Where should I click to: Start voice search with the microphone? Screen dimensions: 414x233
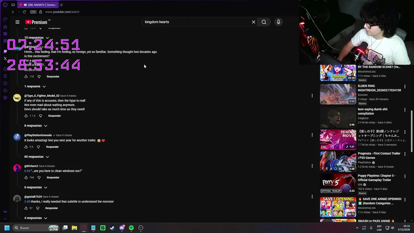click(x=278, y=22)
